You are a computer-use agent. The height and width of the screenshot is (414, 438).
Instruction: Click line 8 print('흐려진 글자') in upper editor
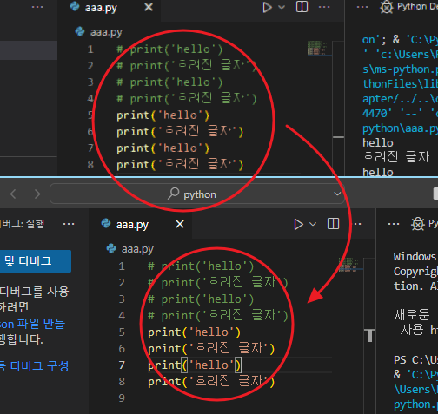(180, 165)
